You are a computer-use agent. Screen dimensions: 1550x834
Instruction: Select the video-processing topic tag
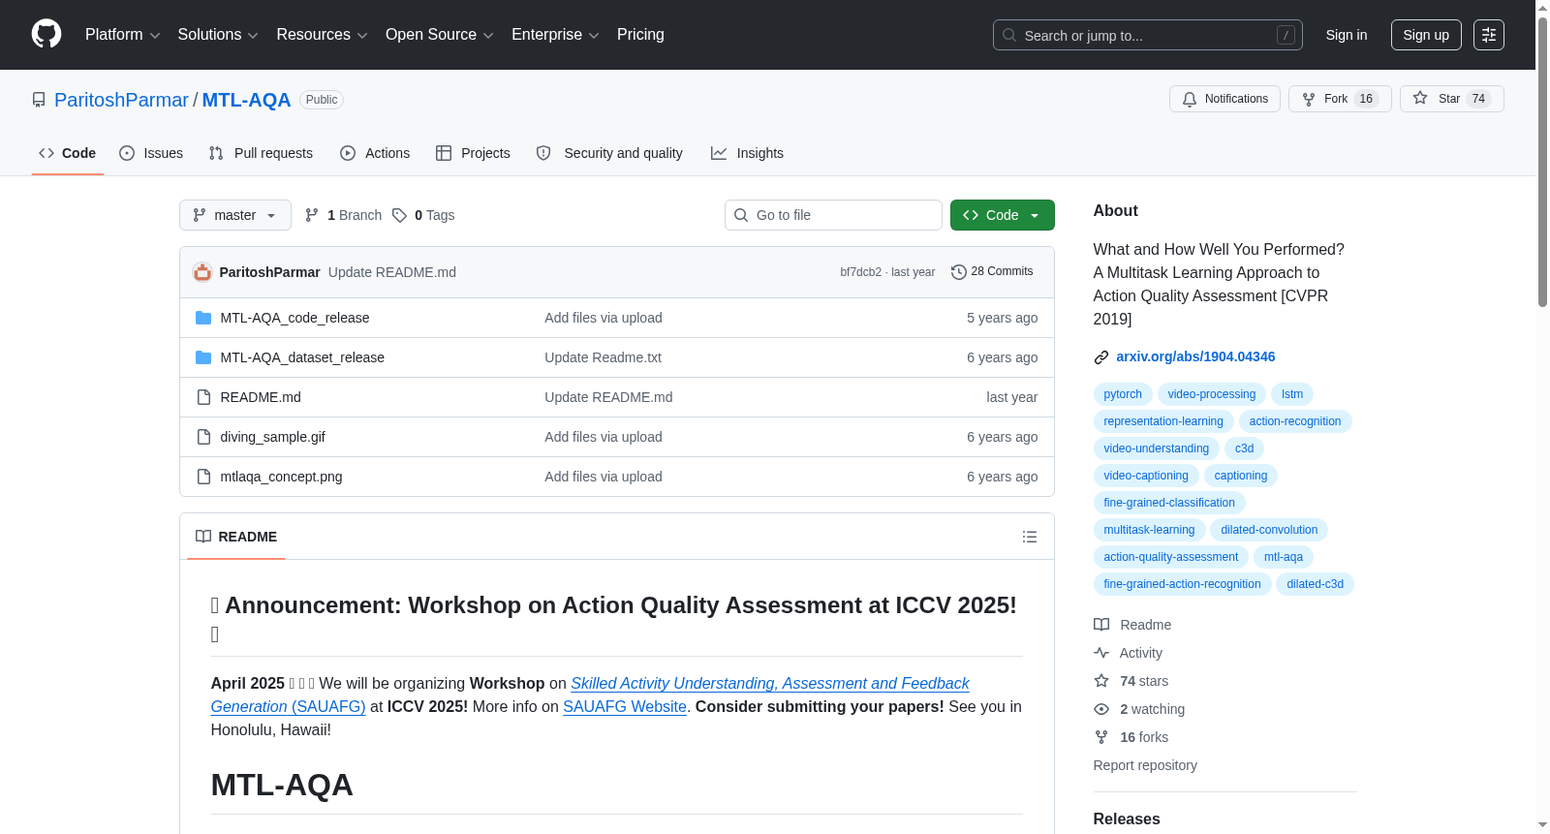(x=1212, y=394)
